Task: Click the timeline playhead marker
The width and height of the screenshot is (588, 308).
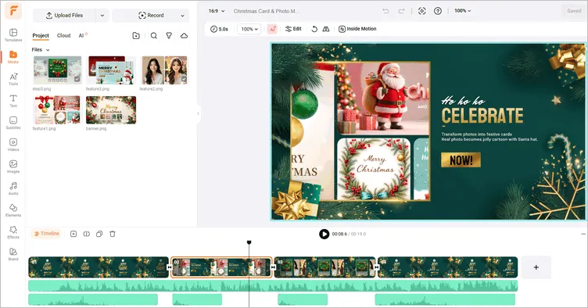Action: (x=249, y=242)
